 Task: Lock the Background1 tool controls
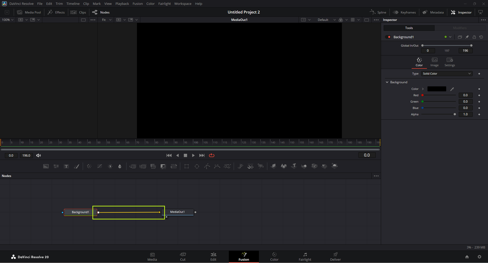tap(474, 37)
